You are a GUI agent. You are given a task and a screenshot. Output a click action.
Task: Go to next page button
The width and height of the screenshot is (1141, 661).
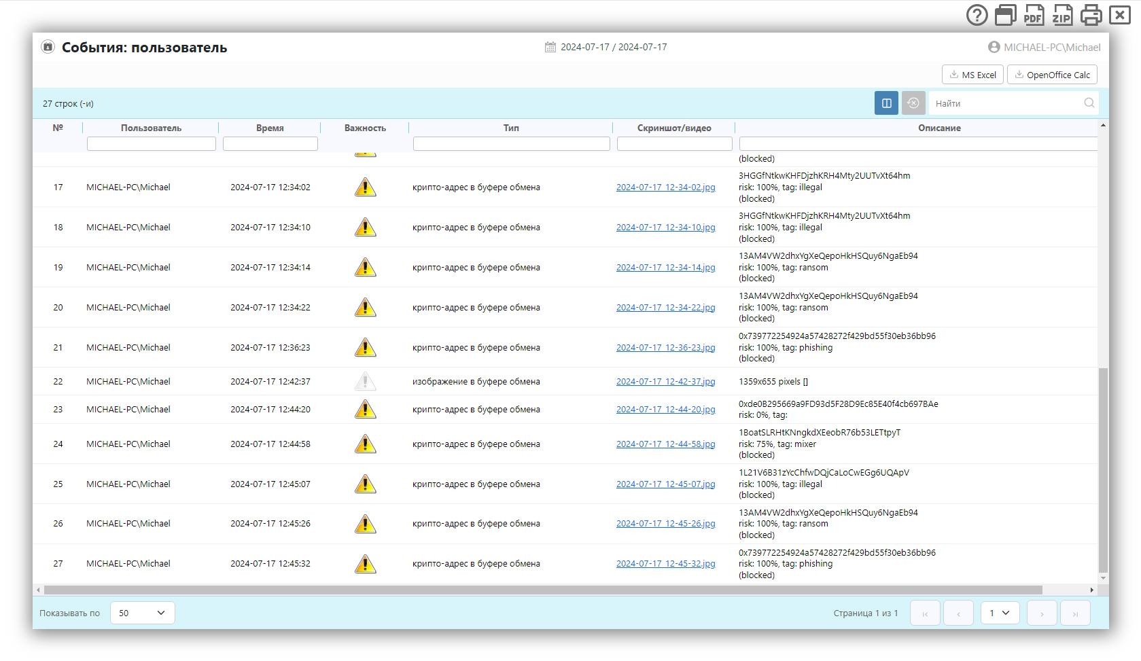pyautogui.click(x=1042, y=613)
